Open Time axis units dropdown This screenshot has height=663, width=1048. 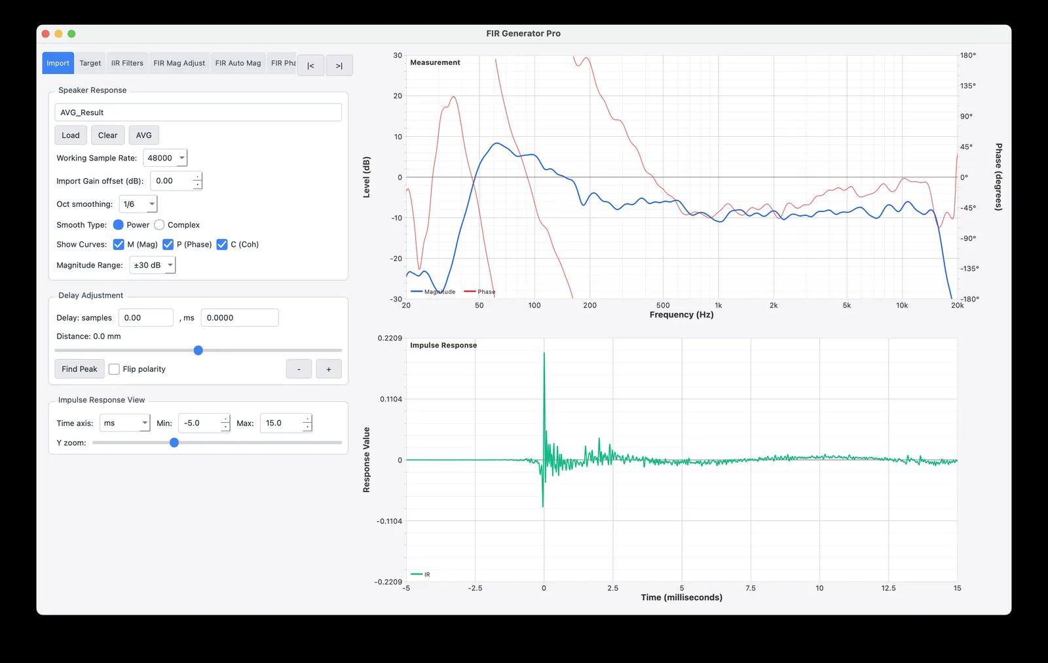(125, 423)
